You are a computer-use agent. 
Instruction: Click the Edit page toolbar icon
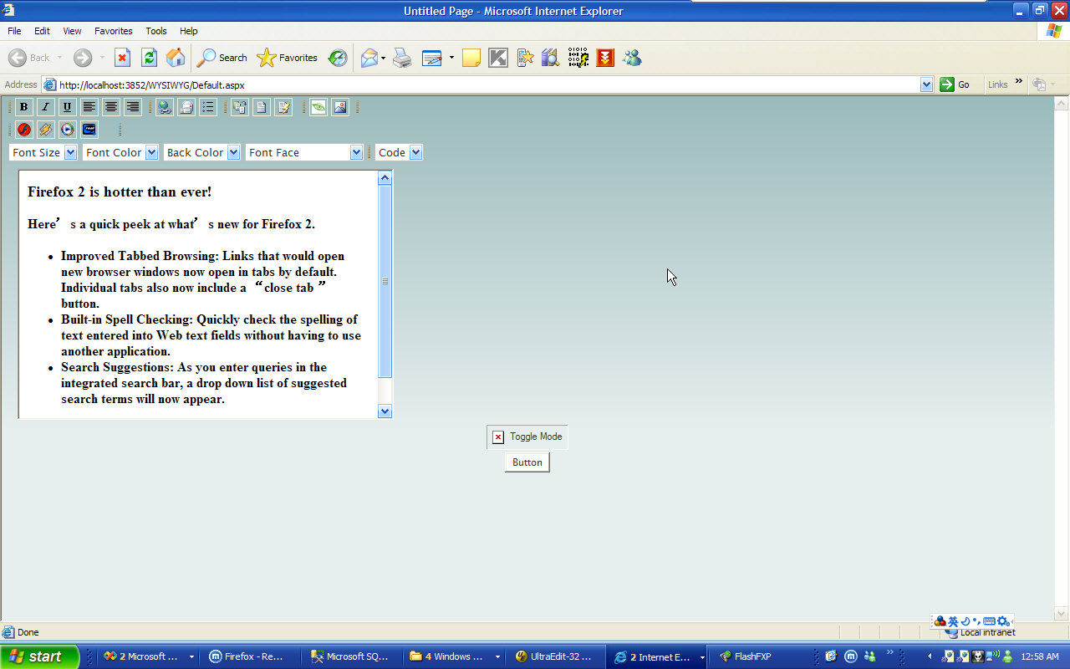(x=432, y=58)
